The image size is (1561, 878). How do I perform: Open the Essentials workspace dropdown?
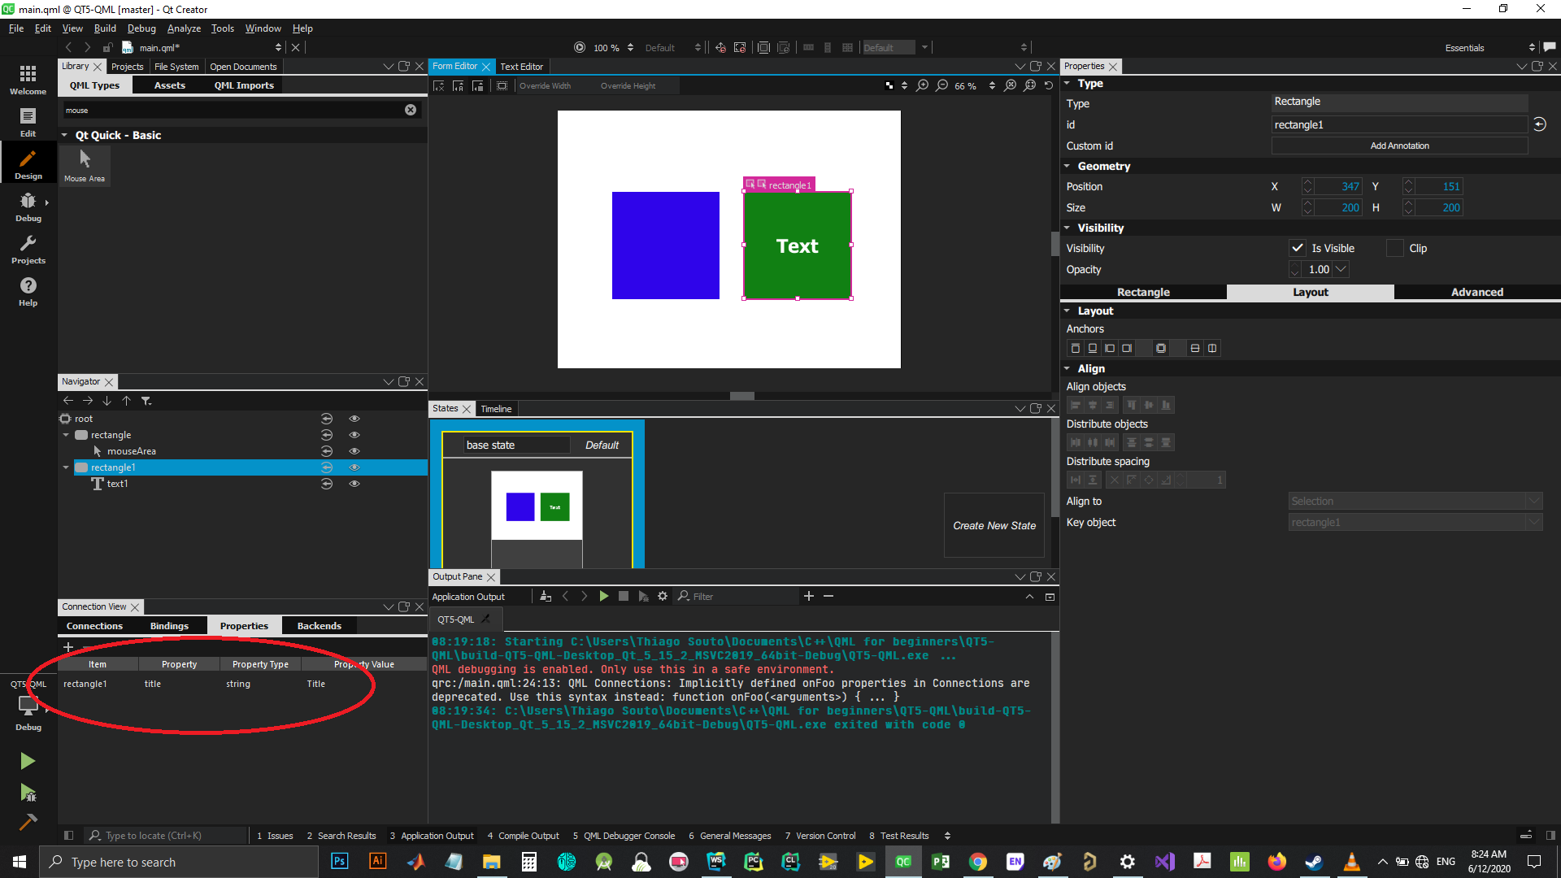coord(1489,48)
